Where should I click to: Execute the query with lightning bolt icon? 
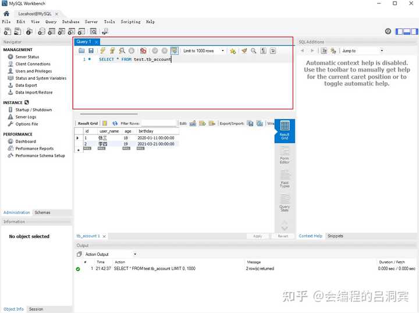[x=103, y=51]
